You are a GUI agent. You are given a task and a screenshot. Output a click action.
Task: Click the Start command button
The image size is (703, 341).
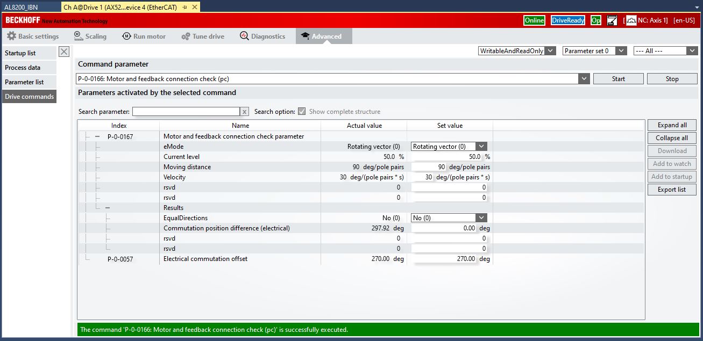619,79
